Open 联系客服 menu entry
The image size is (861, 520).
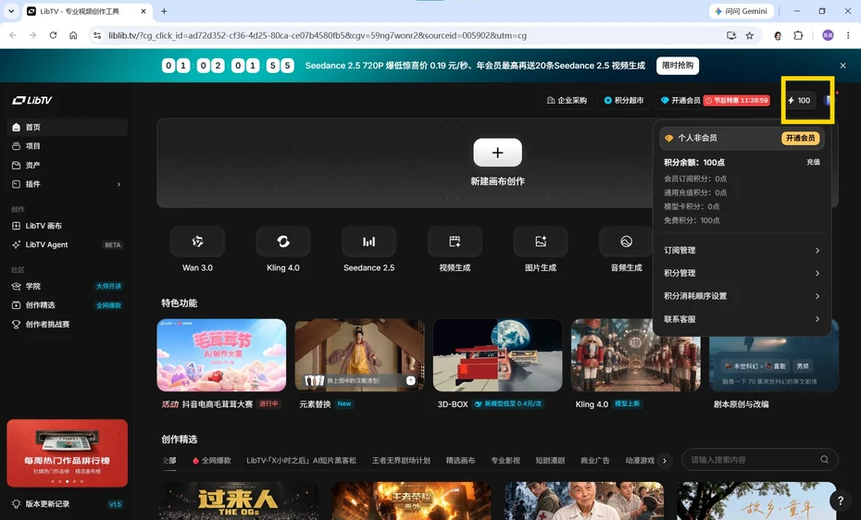[x=742, y=319]
